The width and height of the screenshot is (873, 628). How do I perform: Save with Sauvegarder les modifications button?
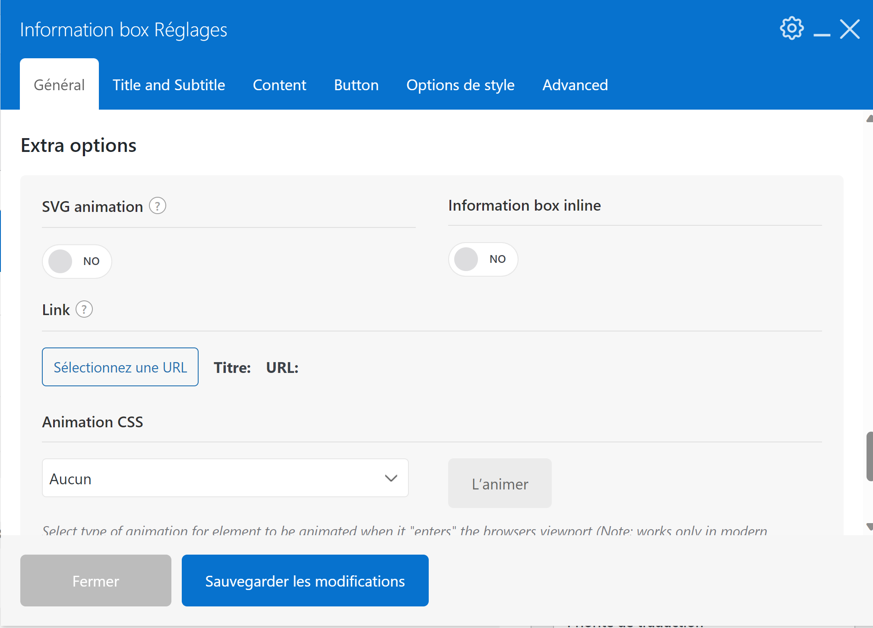[x=305, y=581]
